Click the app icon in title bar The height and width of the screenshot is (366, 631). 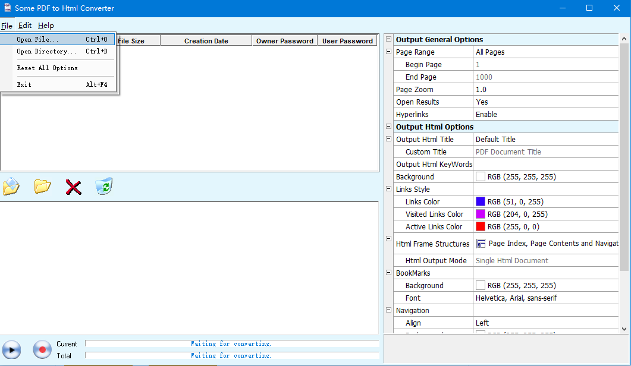click(7, 8)
